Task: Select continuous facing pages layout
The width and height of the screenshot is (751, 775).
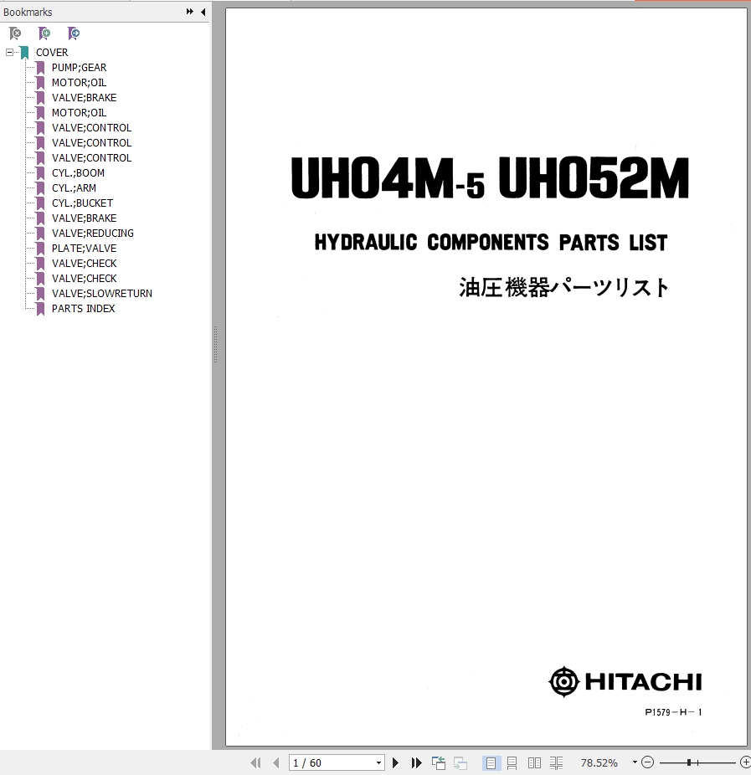Action: click(556, 763)
